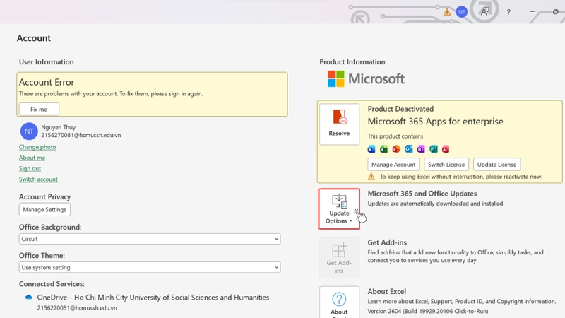Click the Publisher app icon

pyautogui.click(x=433, y=149)
